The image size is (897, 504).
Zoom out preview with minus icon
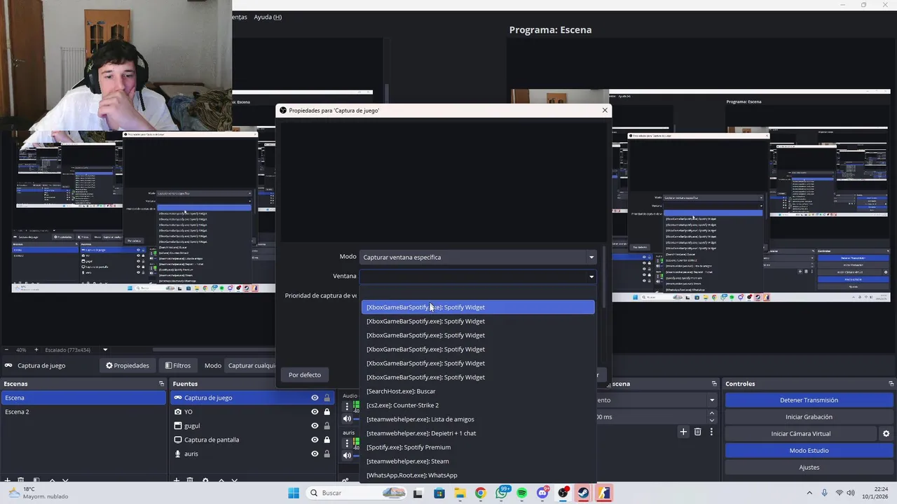click(6, 349)
